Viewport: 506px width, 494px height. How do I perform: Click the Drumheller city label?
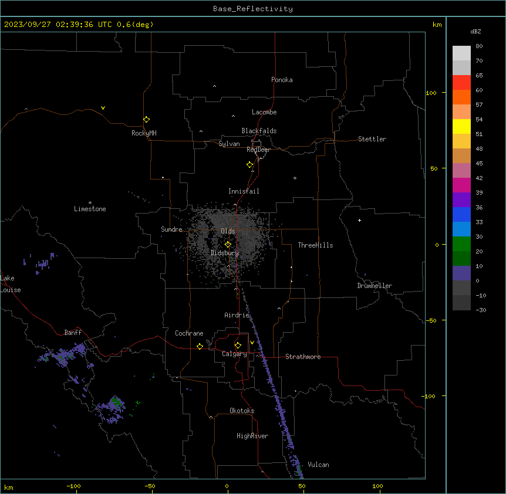point(375,286)
